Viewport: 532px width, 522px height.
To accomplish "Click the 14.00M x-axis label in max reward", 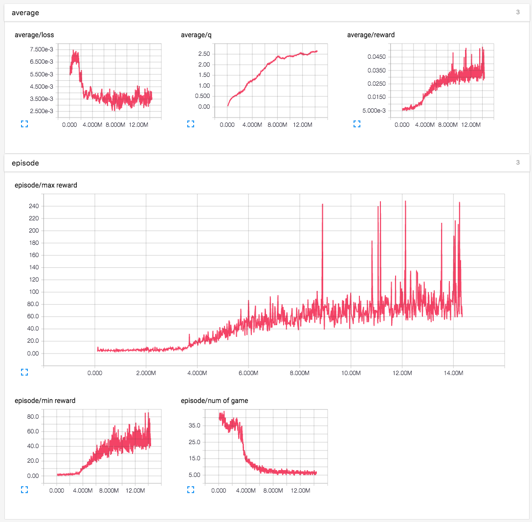I will tap(453, 373).
